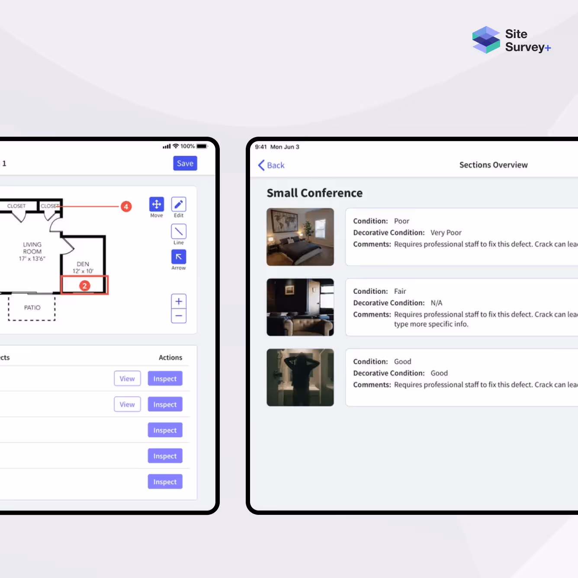Click the cellular signal bars icon
The image size is (578, 578).
tap(167, 147)
